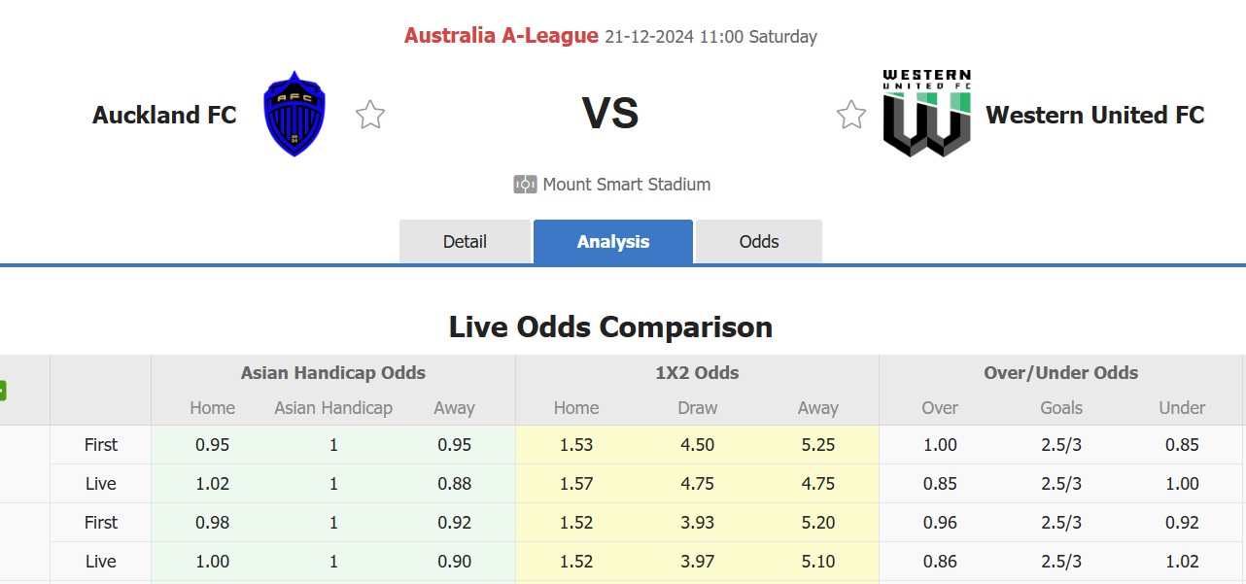Screen dimensions: 1246x584
Task: Expand the Asian Handicap Odds column header
Action: 331,372
